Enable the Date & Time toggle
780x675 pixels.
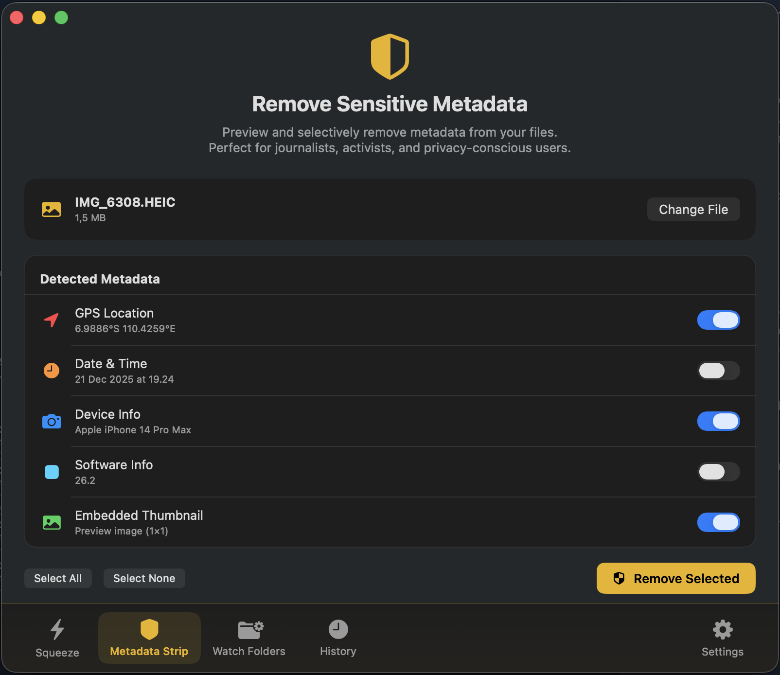pos(718,371)
